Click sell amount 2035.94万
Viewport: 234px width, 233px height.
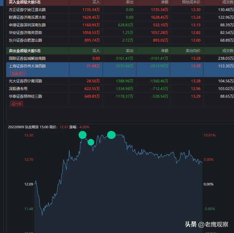[125, 66]
